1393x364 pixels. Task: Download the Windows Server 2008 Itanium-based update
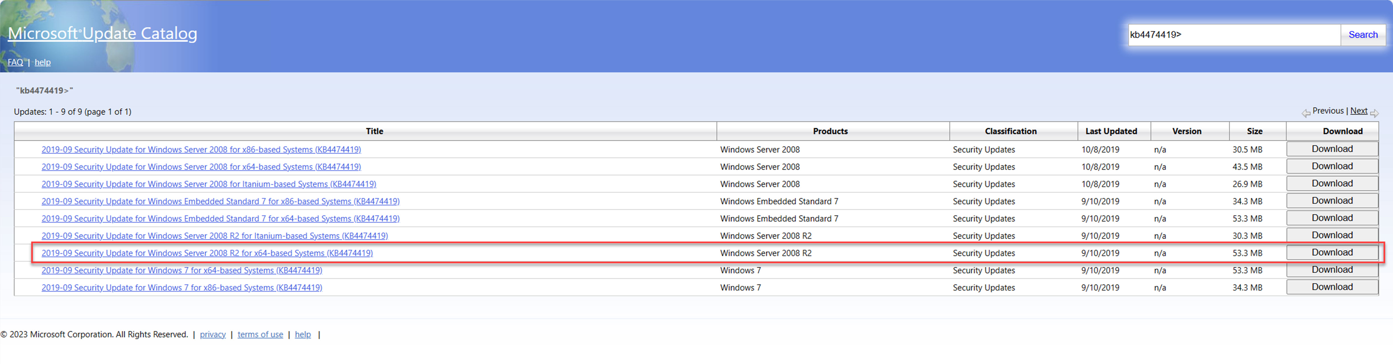point(1332,183)
